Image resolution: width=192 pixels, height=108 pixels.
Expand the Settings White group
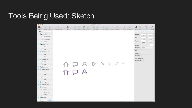pos(39,82)
